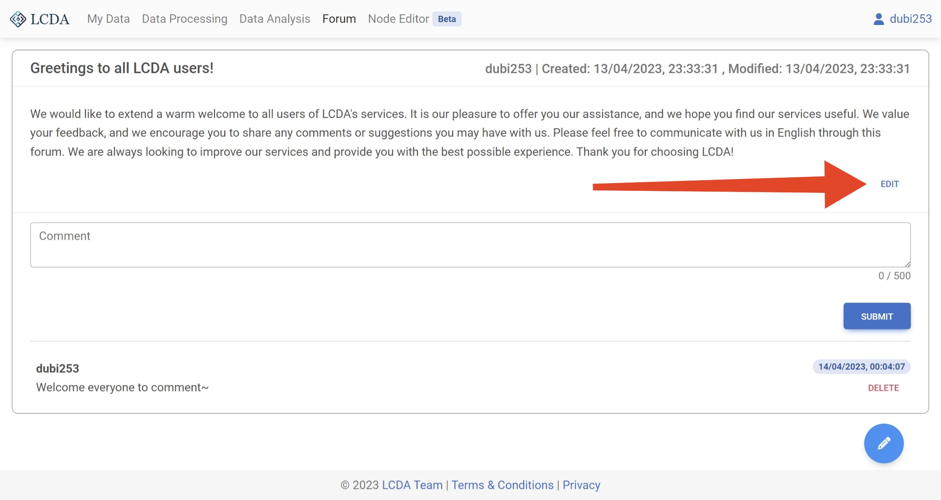Image resolution: width=941 pixels, height=500 pixels.
Task: Click the LCDA brand text
Action: click(50, 19)
